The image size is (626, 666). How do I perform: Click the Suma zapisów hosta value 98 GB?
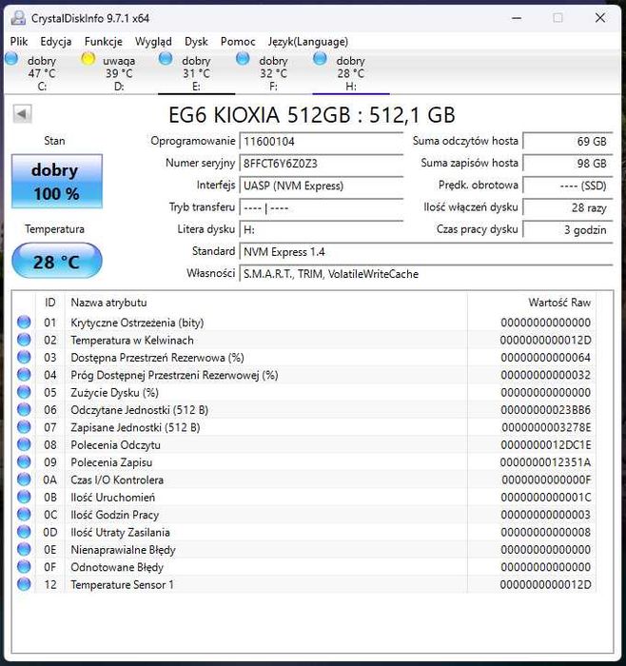coord(568,164)
